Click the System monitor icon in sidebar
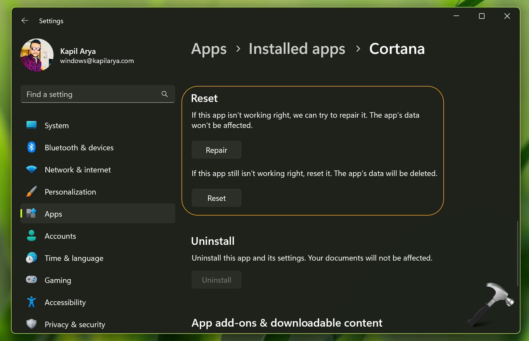The height and width of the screenshot is (341, 529). [31, 125]
